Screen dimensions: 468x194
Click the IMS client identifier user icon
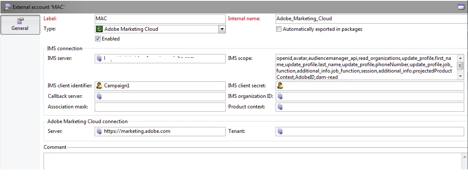pyautogui.click(x=99, y=86)
